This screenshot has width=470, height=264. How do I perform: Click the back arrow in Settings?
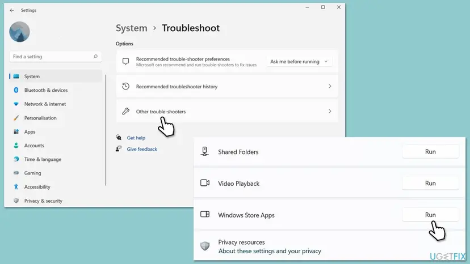[12, 10]
